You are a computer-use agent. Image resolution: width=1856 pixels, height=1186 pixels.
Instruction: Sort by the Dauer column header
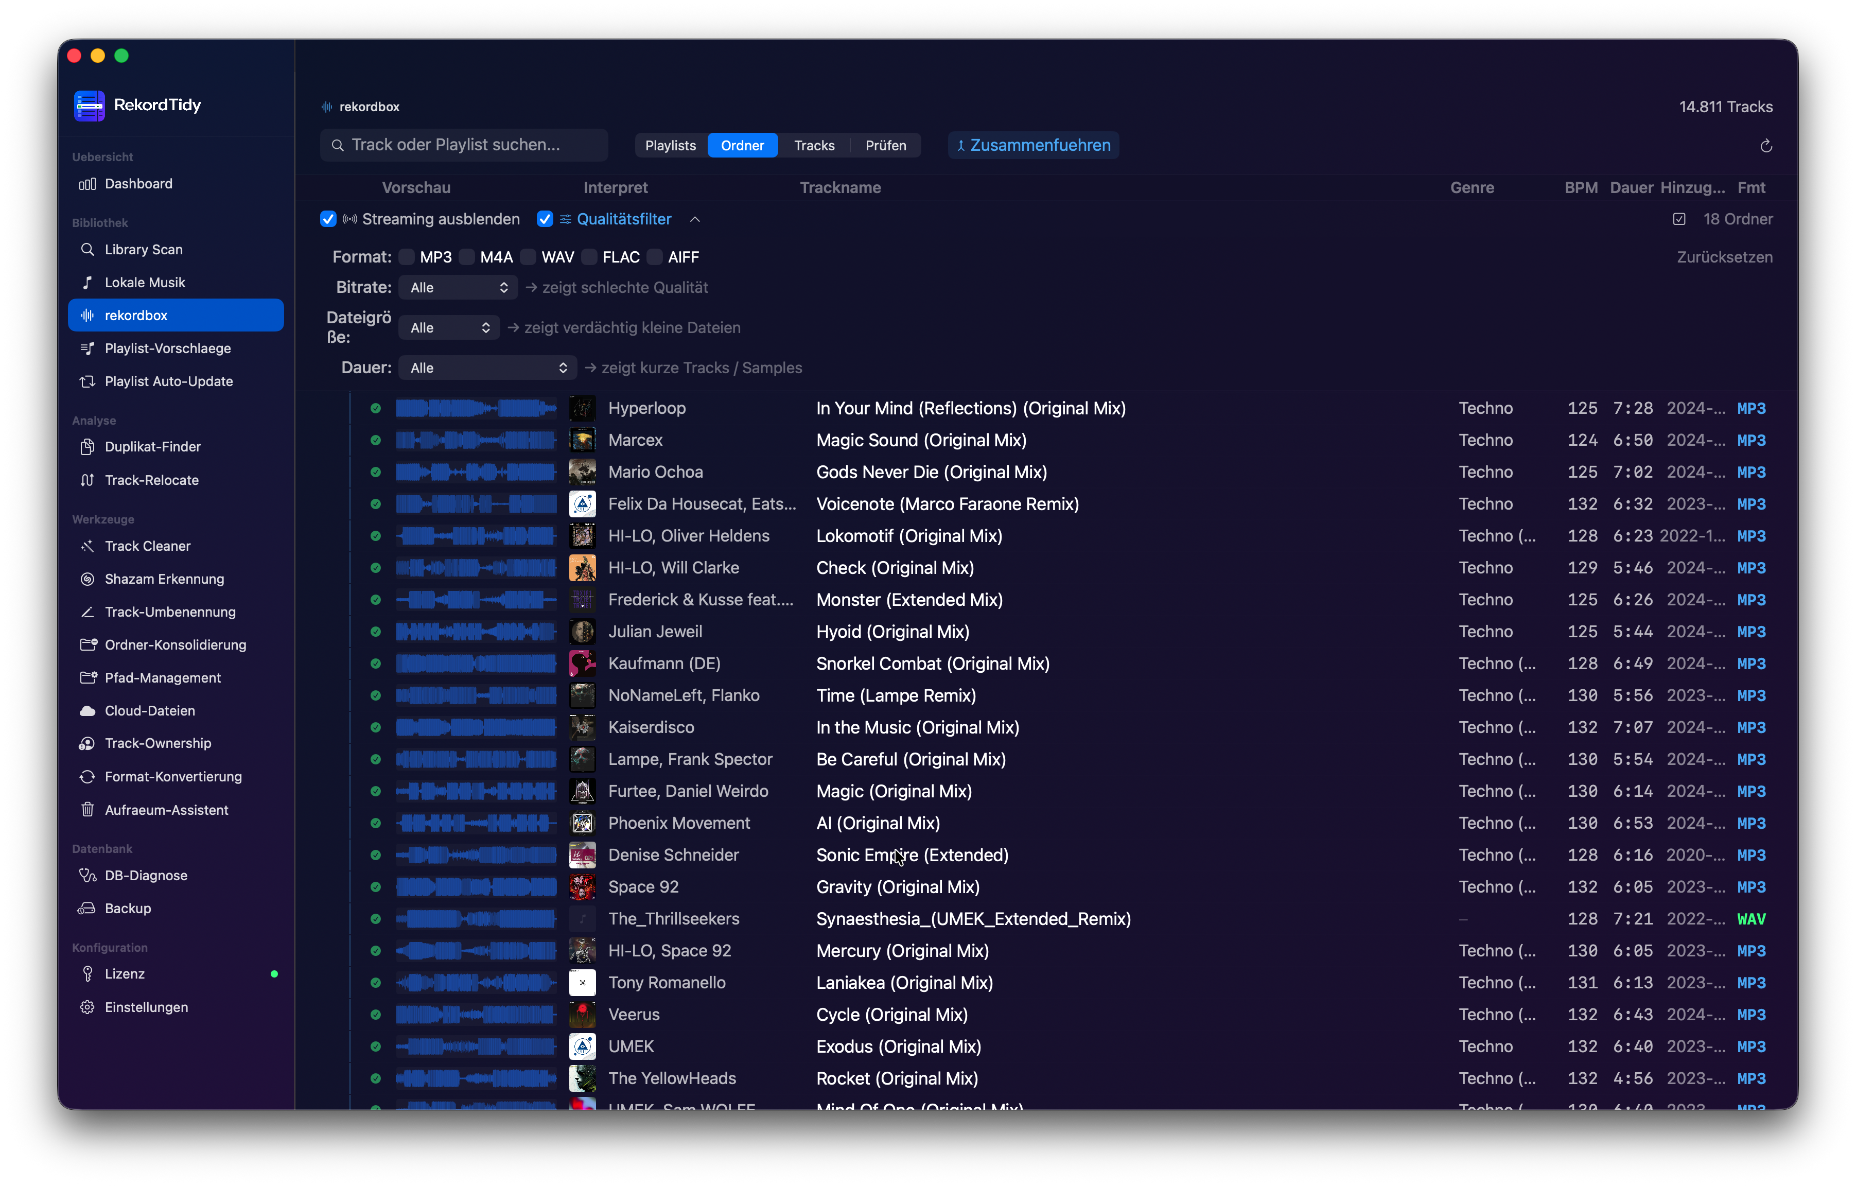(x=1631, y=188)
